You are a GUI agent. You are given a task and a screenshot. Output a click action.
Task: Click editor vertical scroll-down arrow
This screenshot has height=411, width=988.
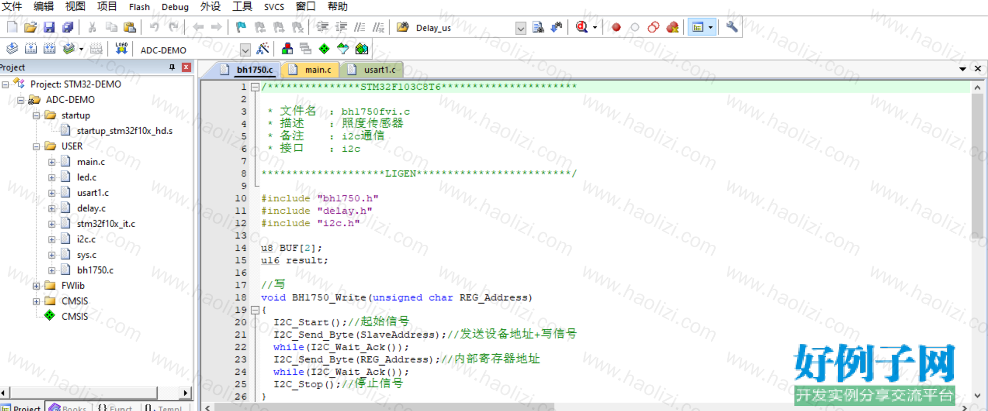(977, 396)
